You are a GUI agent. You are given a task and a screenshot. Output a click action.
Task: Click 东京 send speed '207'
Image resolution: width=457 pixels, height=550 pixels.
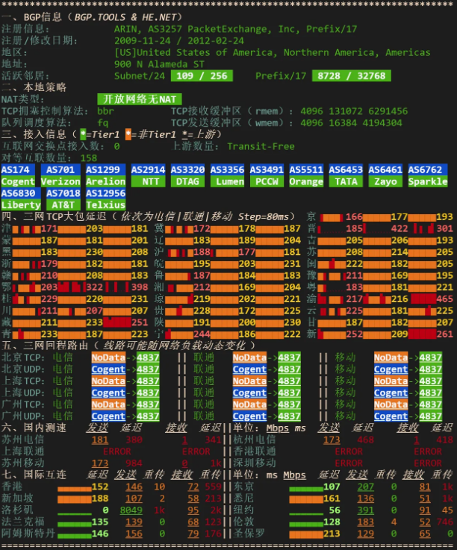pyautogui.click(x=366, y=487)
